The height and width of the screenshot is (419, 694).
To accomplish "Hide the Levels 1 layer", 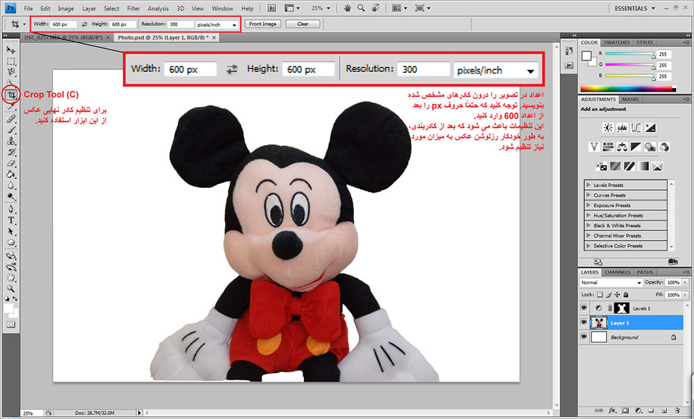I will 584,308.
